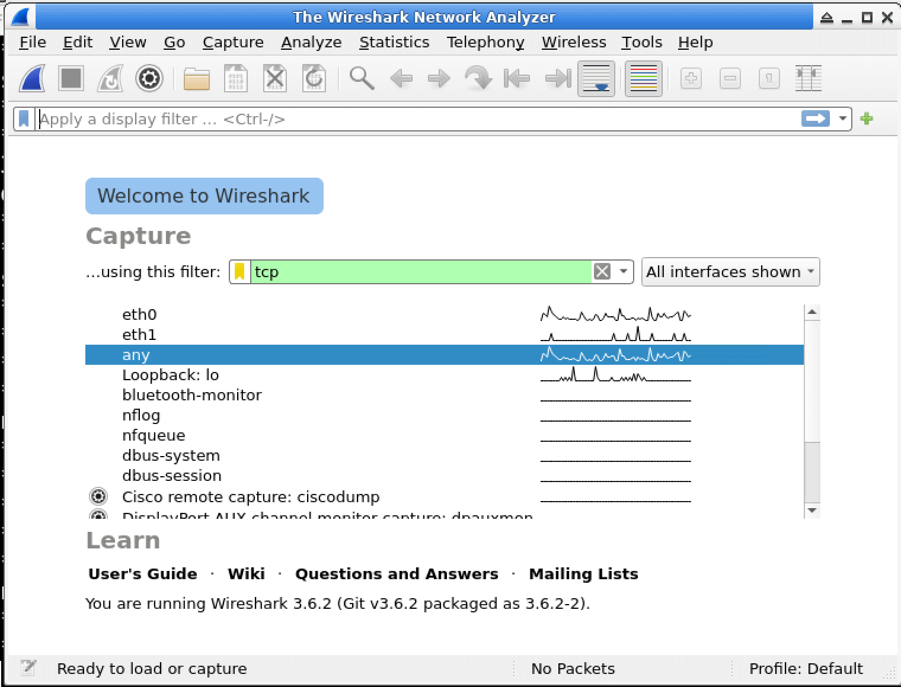
Task: Toggle auto-scroll during live capture
Action: (x=596, y=78)
